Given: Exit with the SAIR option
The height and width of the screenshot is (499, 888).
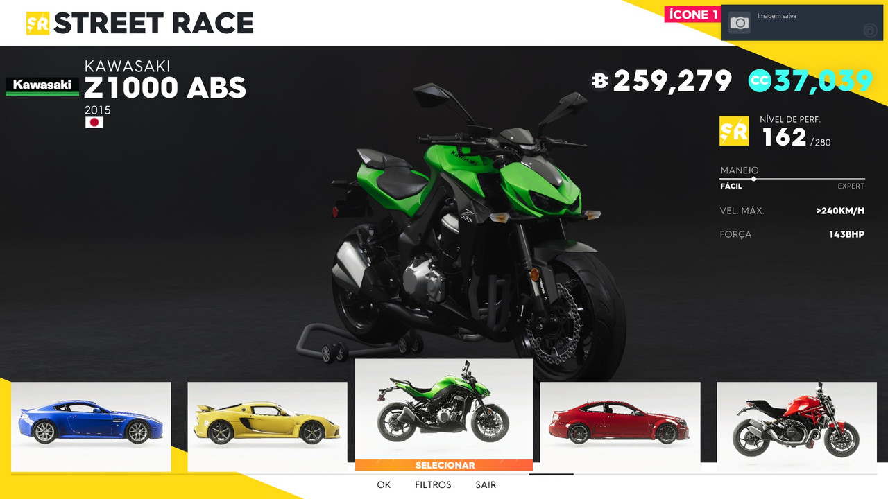Looking at the screenshot, I should [x=486, y=485].
